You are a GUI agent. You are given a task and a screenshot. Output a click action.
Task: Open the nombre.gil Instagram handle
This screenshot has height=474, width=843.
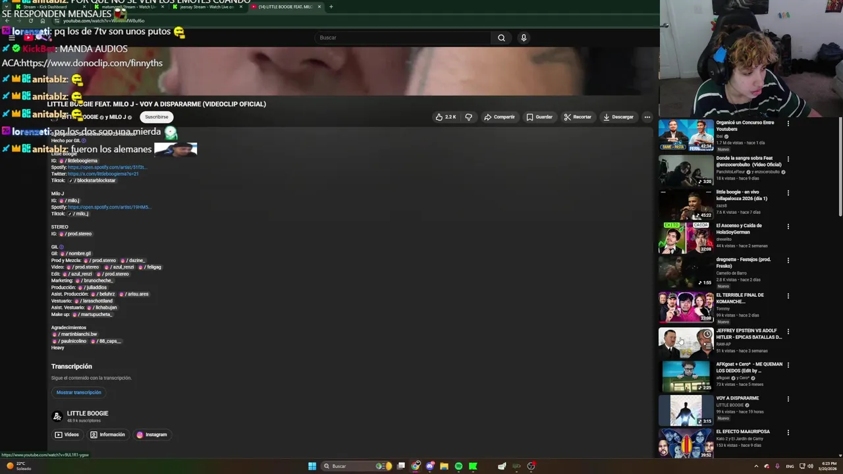75,253
